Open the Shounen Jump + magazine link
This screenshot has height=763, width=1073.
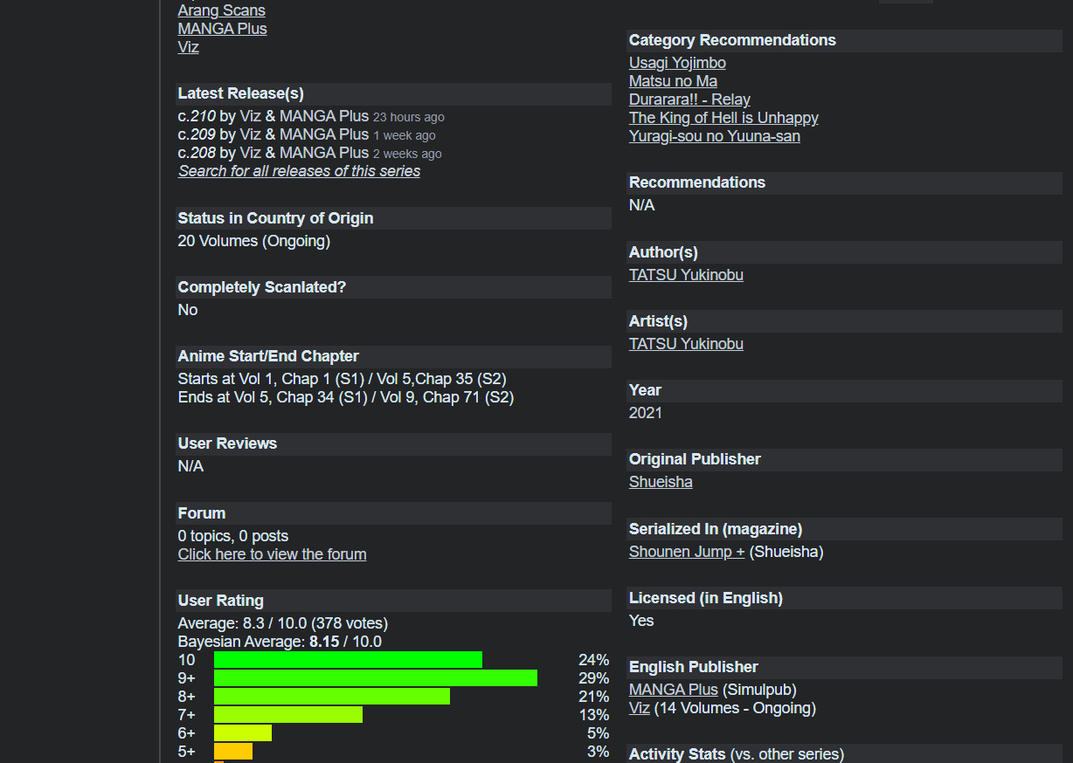pos(687,552)
